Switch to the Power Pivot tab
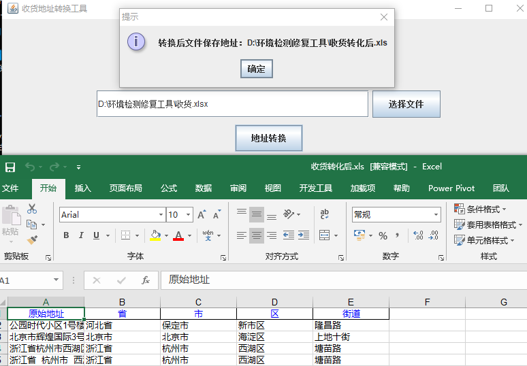This screenshot has height=366, width=527. coord(451,188)
